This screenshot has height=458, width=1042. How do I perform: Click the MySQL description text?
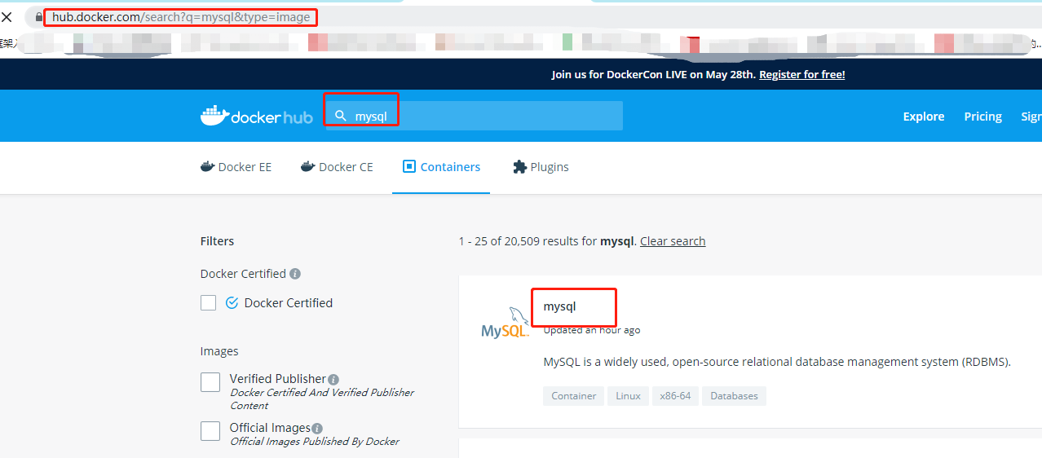[x=777, y=362]
